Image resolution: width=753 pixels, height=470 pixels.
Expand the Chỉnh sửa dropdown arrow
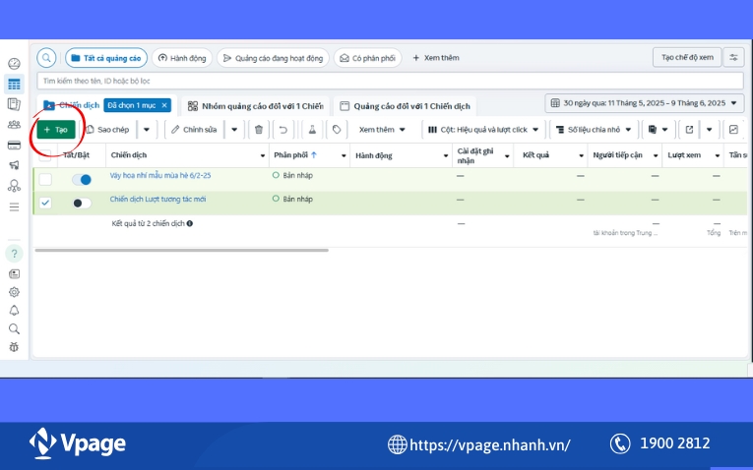tap(234, 130)
